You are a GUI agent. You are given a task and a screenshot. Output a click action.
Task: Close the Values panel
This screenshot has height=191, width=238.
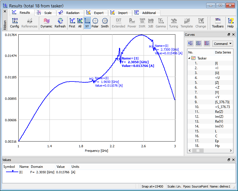click(233, 160)
